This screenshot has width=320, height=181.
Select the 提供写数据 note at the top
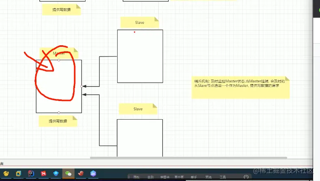point(61,10)
